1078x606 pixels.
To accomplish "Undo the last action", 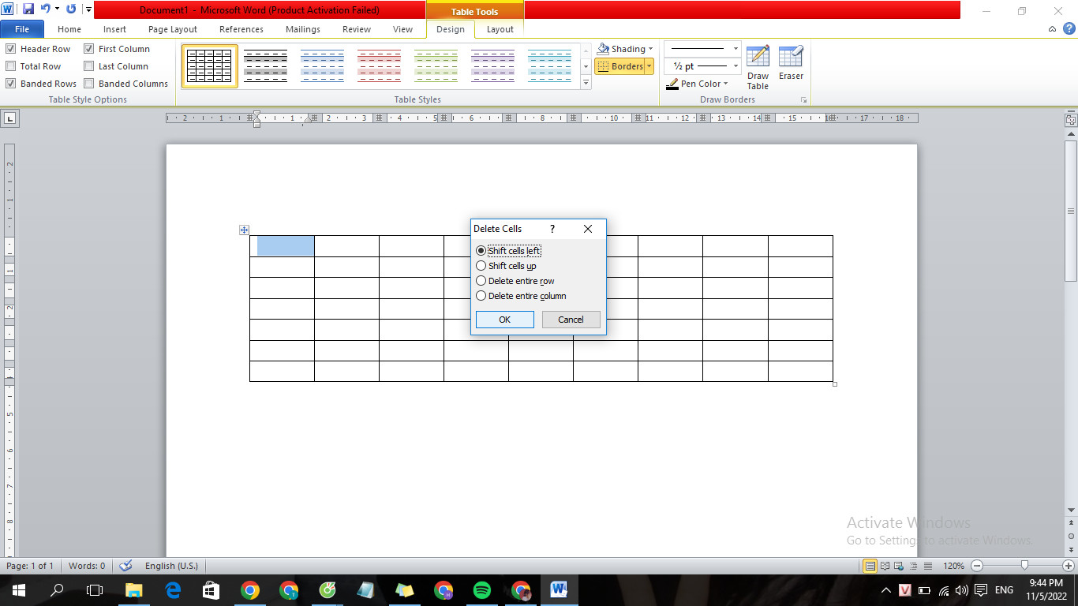I will [x=45, y=9].
